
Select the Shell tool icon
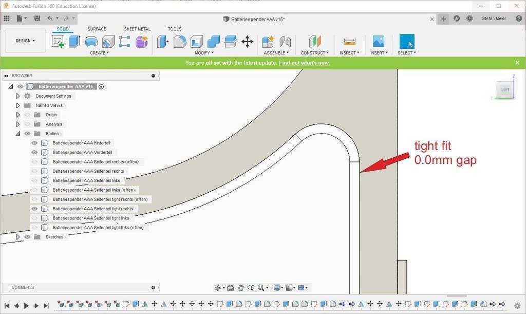(x=197, y=42)
